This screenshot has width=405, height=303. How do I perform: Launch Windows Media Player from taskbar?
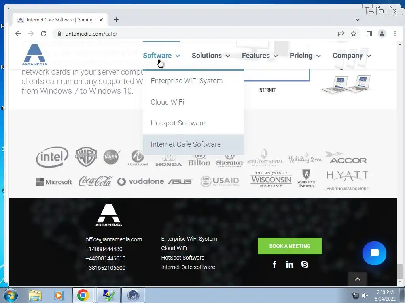click(59, 295)
